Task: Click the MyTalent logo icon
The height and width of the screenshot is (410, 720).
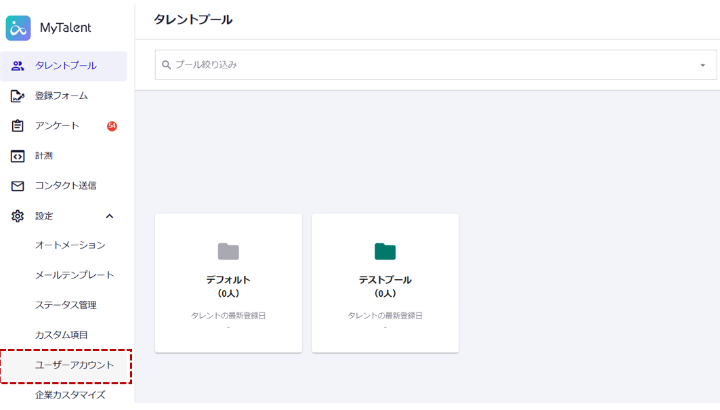Action: tap(18, 28)
